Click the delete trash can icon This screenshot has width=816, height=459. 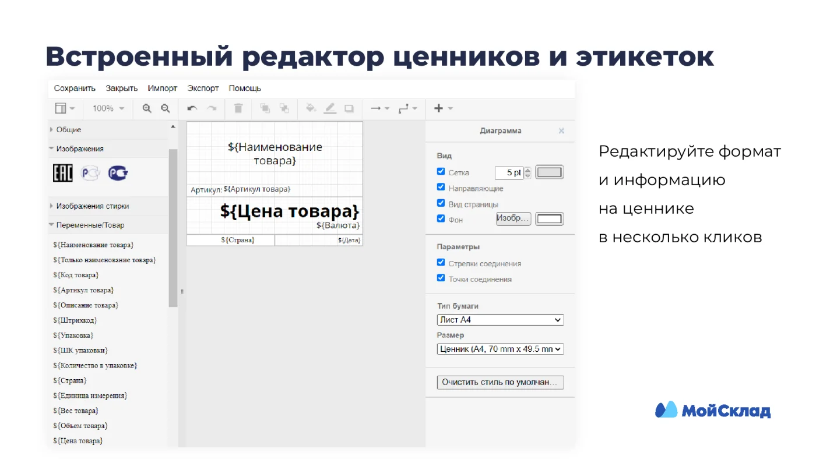click(x=238, y=108)
